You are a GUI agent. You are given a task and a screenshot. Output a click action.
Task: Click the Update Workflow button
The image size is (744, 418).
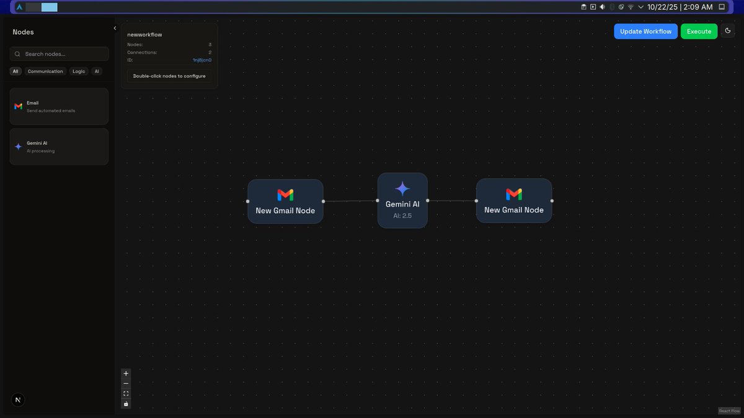pos(645,31)
